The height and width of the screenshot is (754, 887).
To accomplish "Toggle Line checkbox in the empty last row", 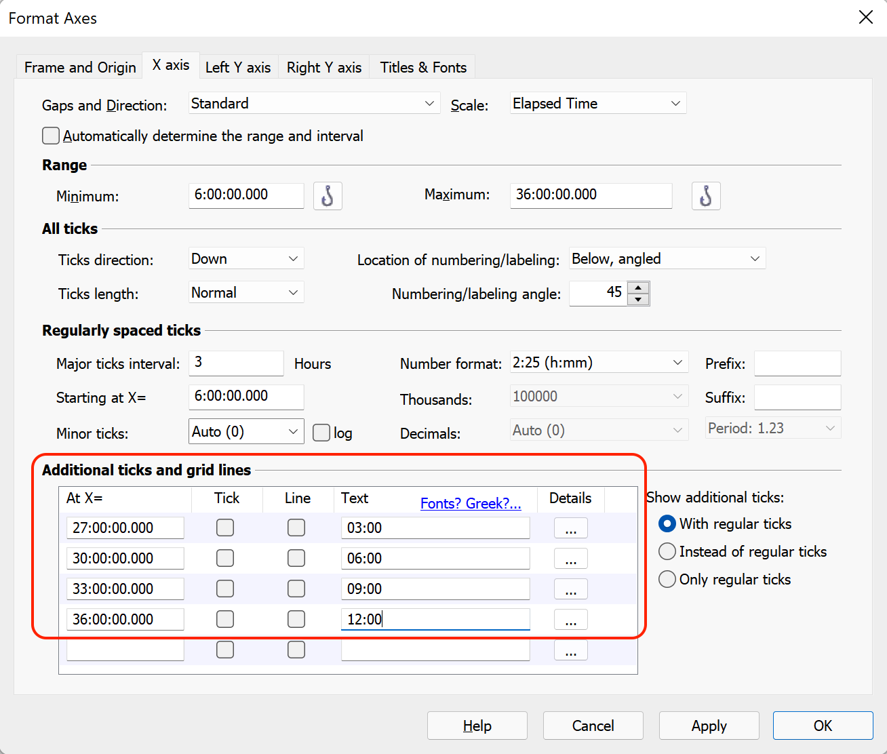I will pyautogui.click(x=296, y=650).
